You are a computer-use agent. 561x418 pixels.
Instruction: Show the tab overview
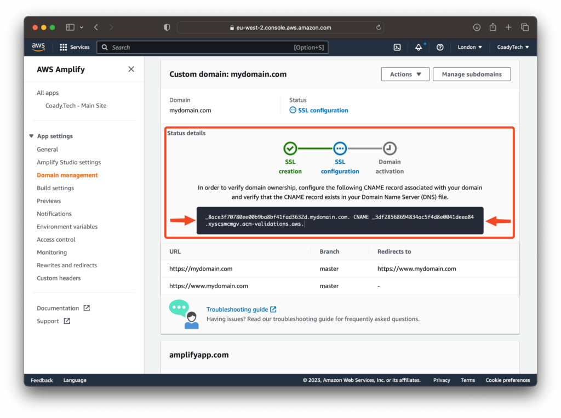point(525,27)
